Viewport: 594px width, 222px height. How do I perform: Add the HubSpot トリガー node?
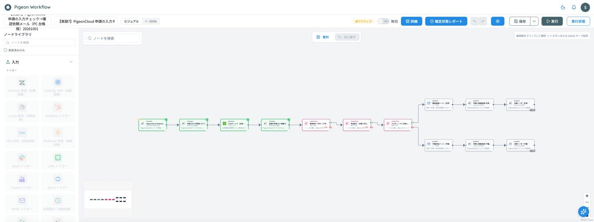click(x=58, y=112)
